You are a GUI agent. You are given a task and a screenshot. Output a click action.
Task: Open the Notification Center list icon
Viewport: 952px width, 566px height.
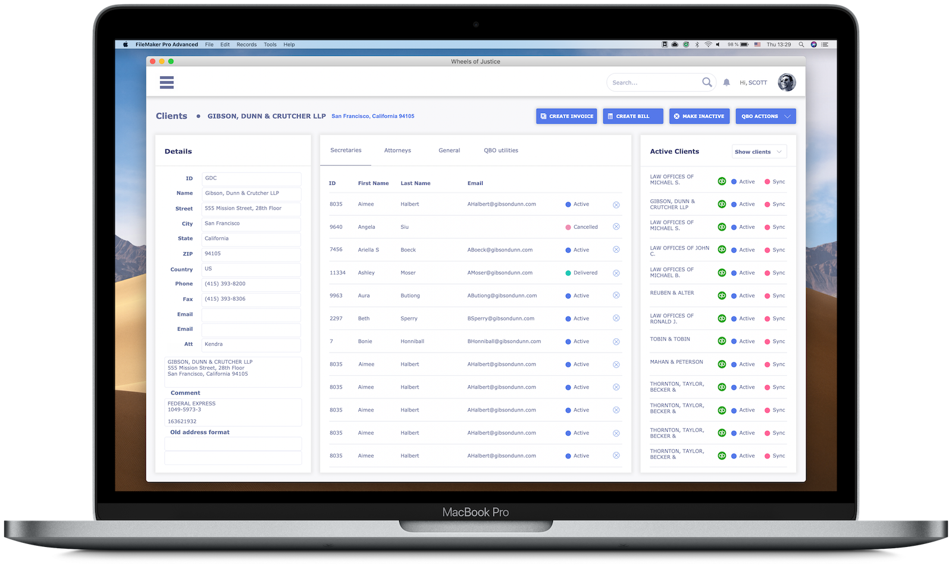[x=825, y=45]
